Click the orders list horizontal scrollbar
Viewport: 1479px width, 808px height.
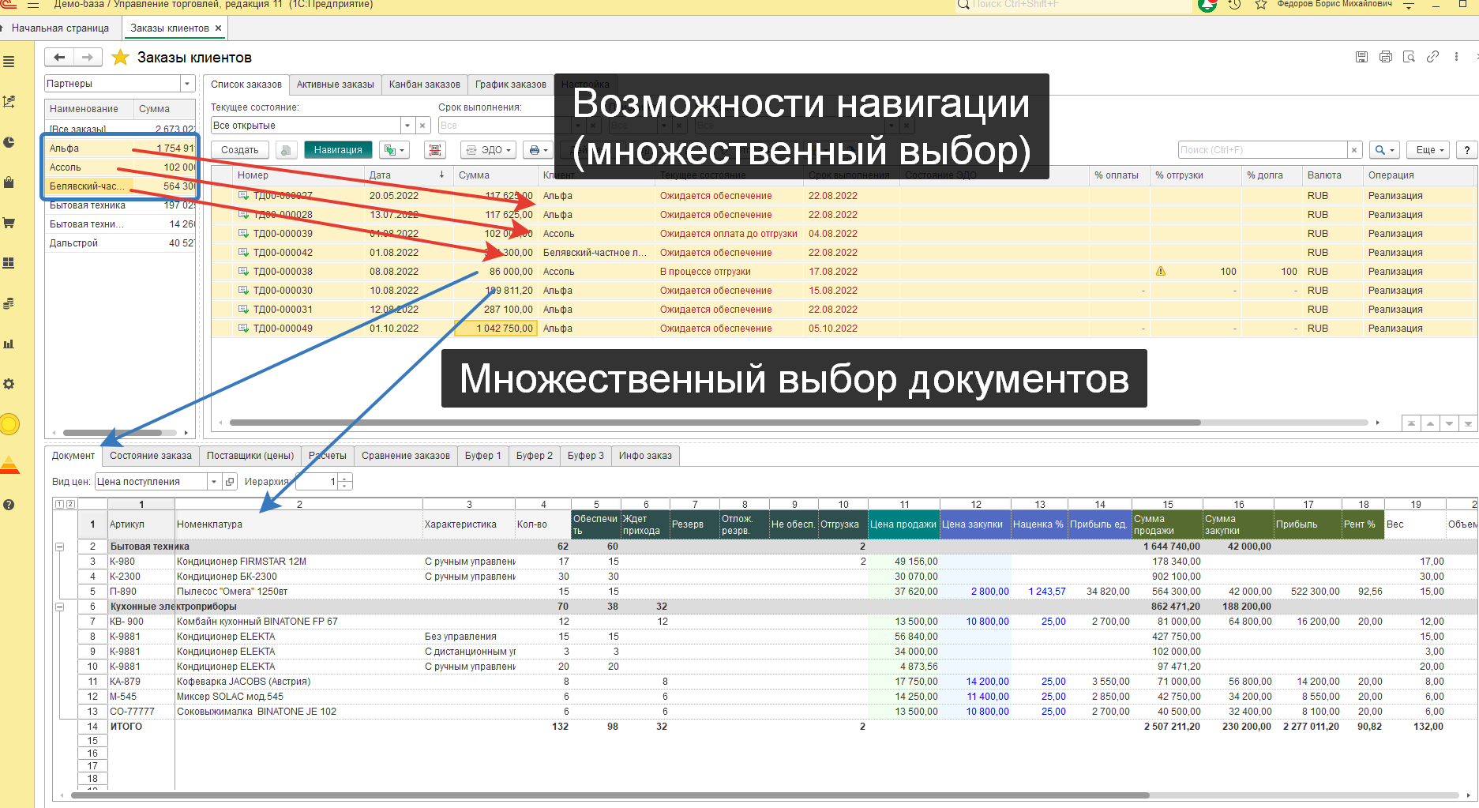pos(715,423)
